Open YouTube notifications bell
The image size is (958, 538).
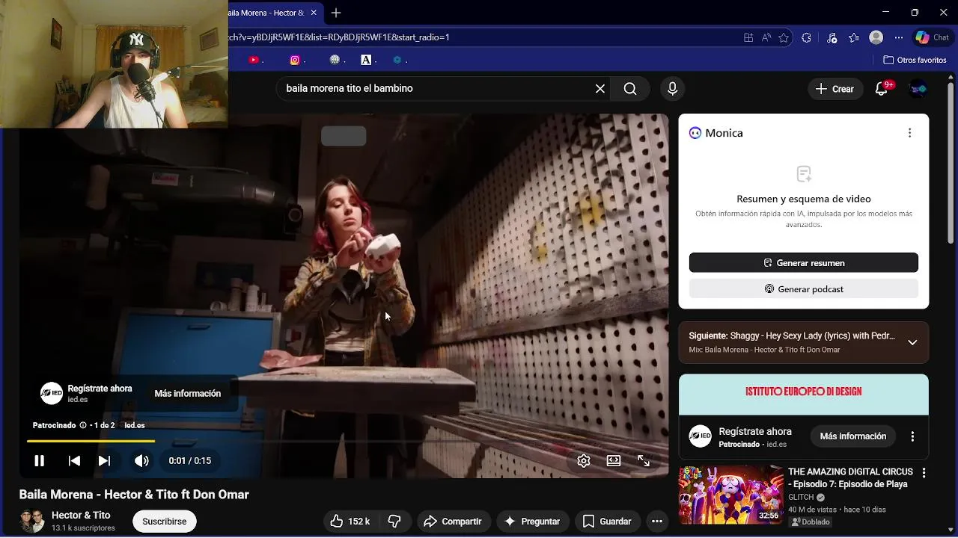tap(882, 89)
